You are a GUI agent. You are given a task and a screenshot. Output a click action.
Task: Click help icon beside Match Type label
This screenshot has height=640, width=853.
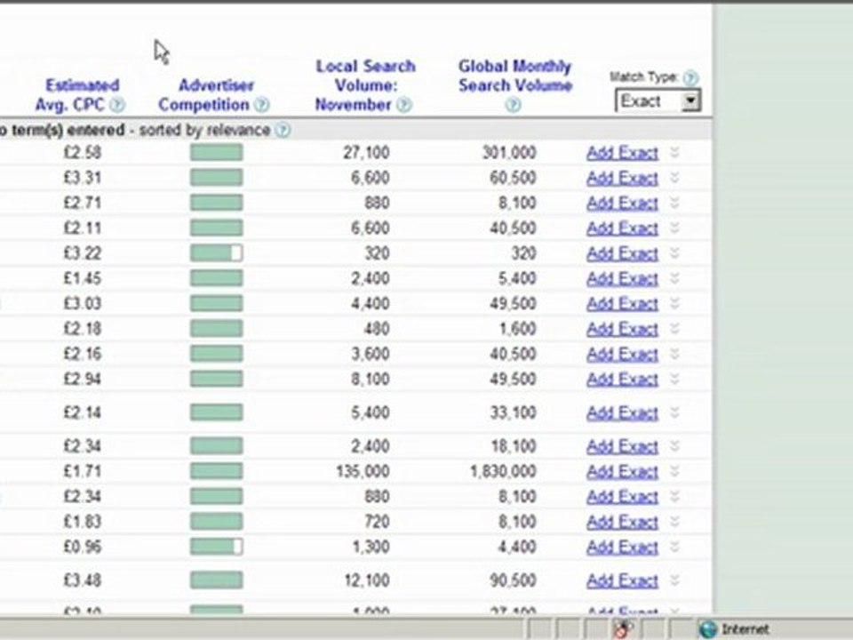pos(690,78)
